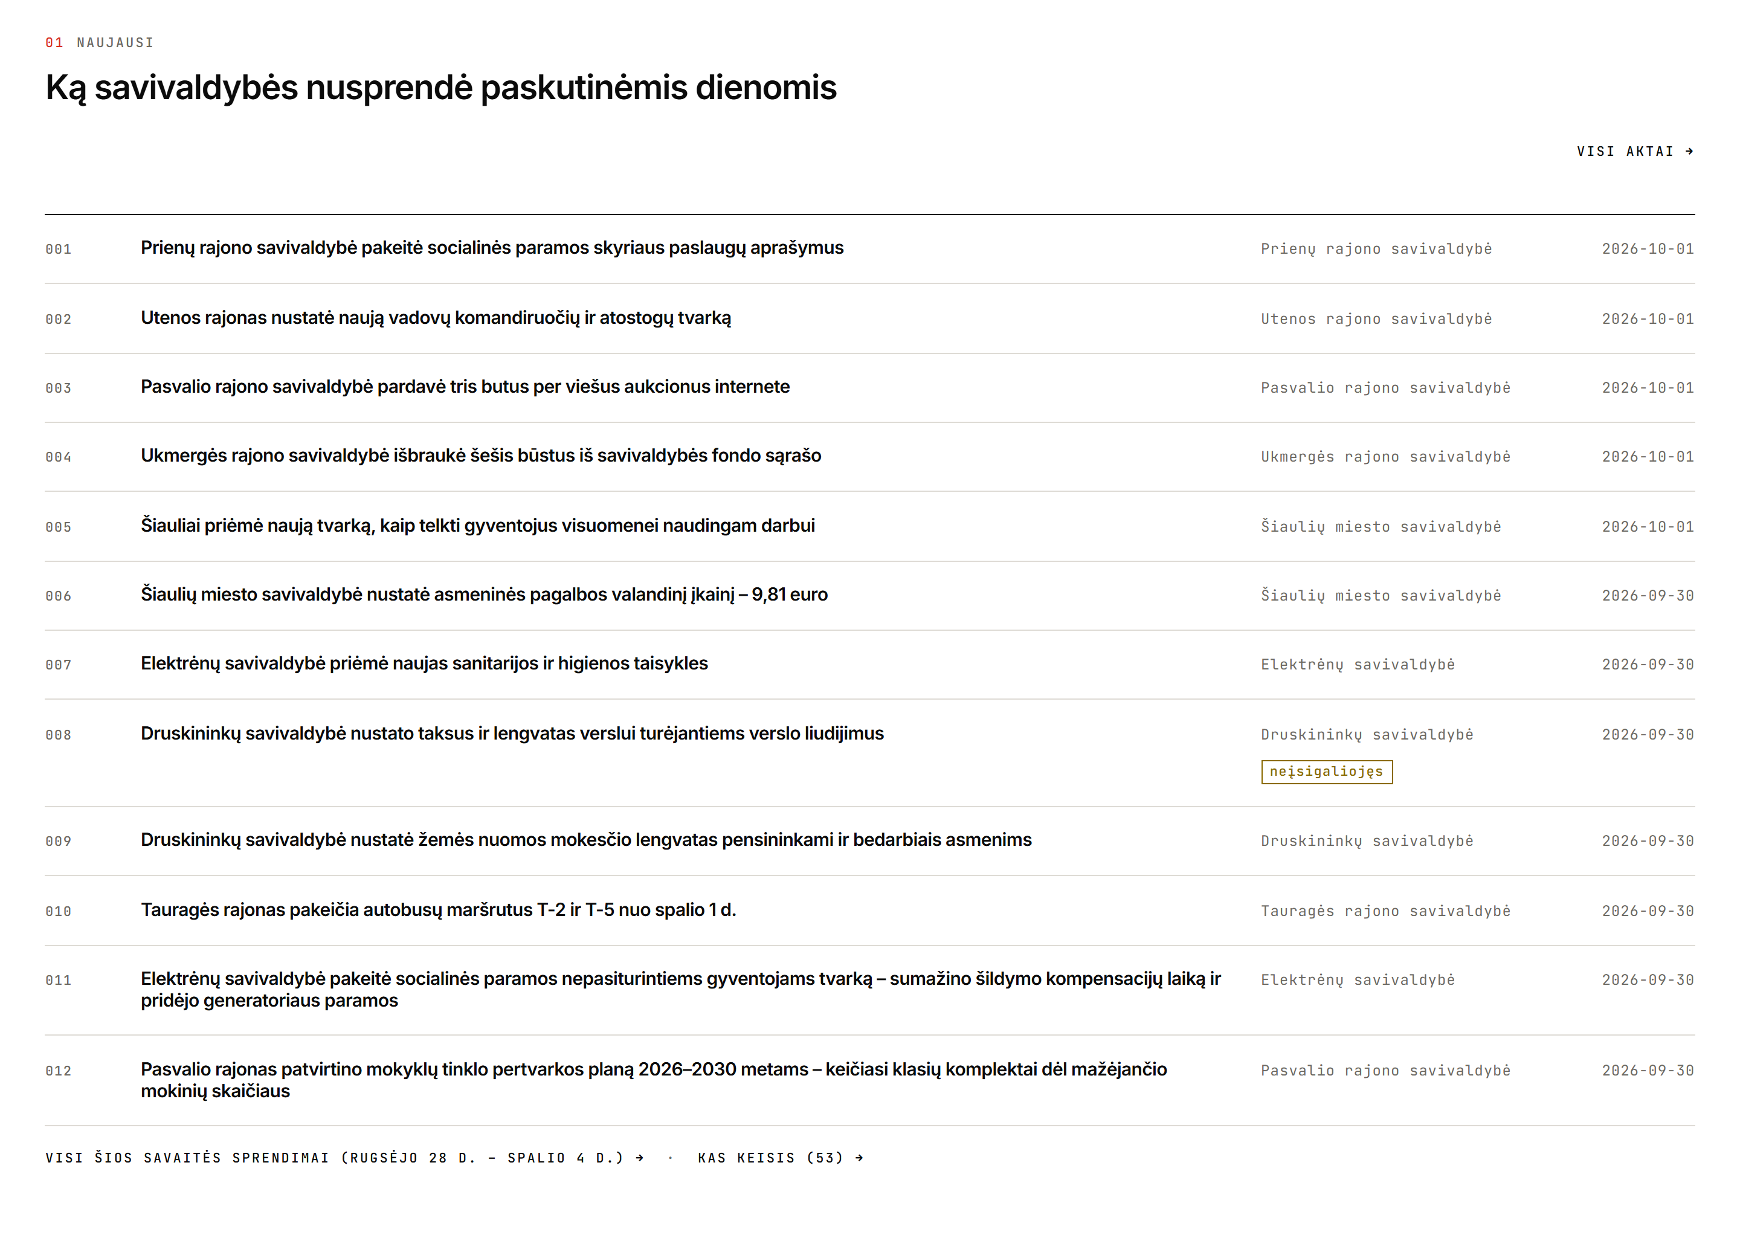This screenshot has width=1740, height=1235.
Task: Click the date 2026-10-01 in row 003
Action: point(1647,388)
